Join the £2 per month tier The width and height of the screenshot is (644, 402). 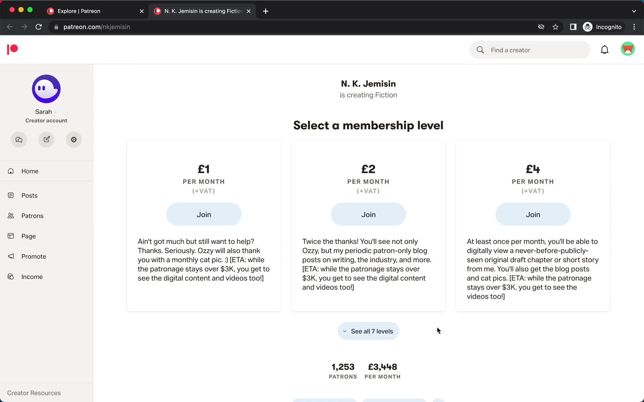pos(368,214)
